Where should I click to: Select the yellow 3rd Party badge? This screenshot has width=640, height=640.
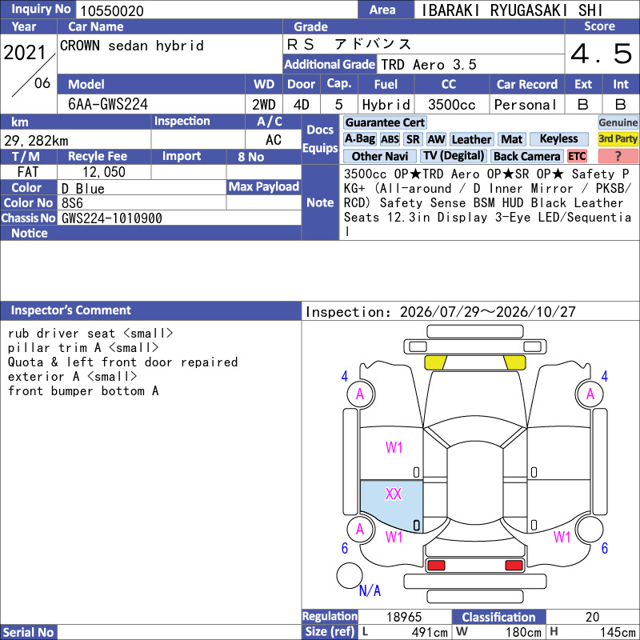pos(618,139)
